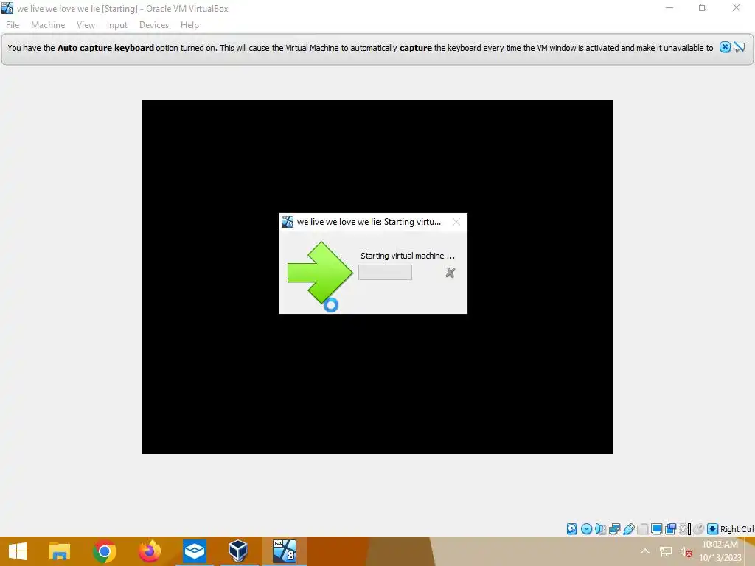
Task: Click the muted volume tray icon
Action: [686, 551]
